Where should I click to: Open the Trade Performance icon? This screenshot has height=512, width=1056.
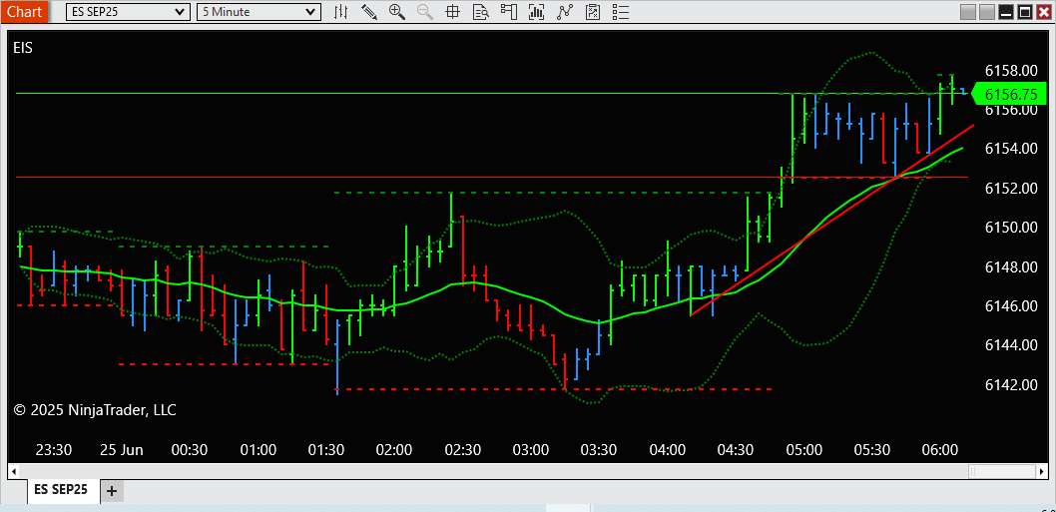593,11
